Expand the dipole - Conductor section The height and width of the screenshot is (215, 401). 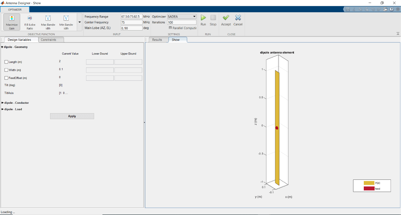(3, 103)
